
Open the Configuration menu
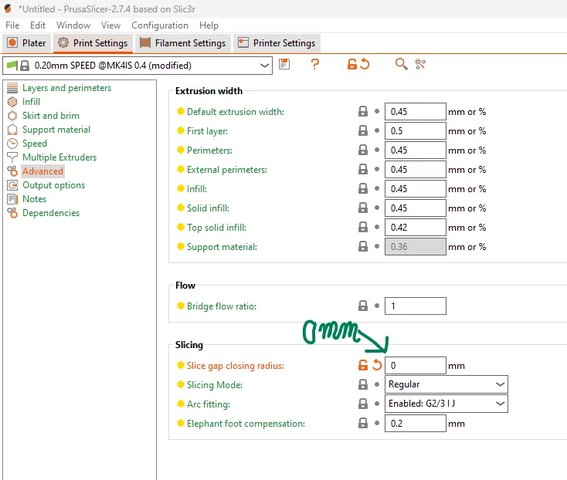(x=160, y=25)
